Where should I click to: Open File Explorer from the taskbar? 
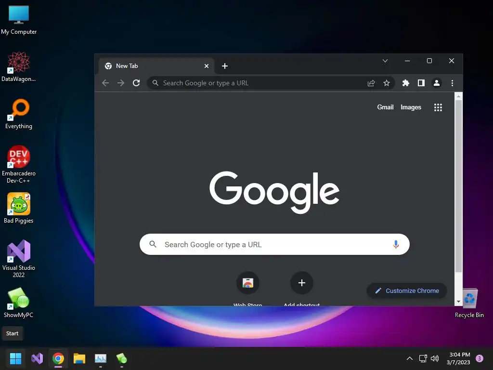(79, 358)
